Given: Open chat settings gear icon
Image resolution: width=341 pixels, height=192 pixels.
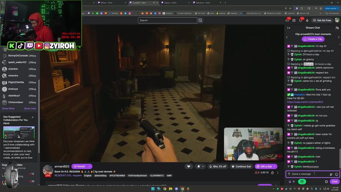Looking at the screenshot, I should [326, 182].
